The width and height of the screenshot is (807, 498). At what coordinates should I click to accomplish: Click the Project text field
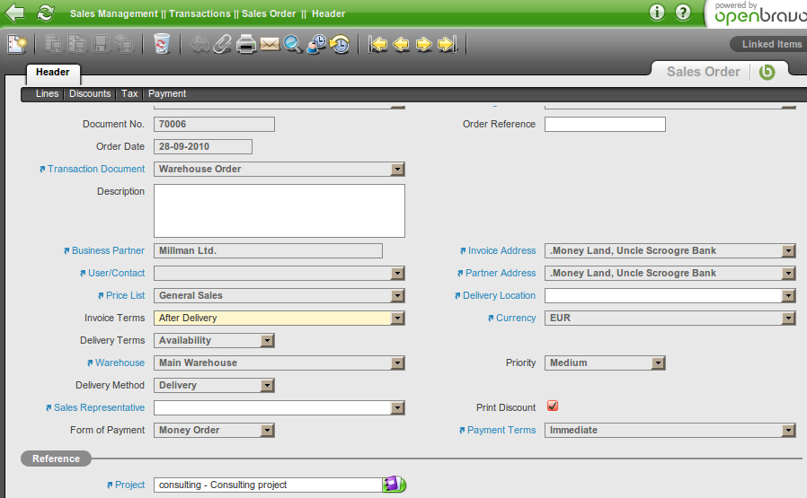coord(268,485)
